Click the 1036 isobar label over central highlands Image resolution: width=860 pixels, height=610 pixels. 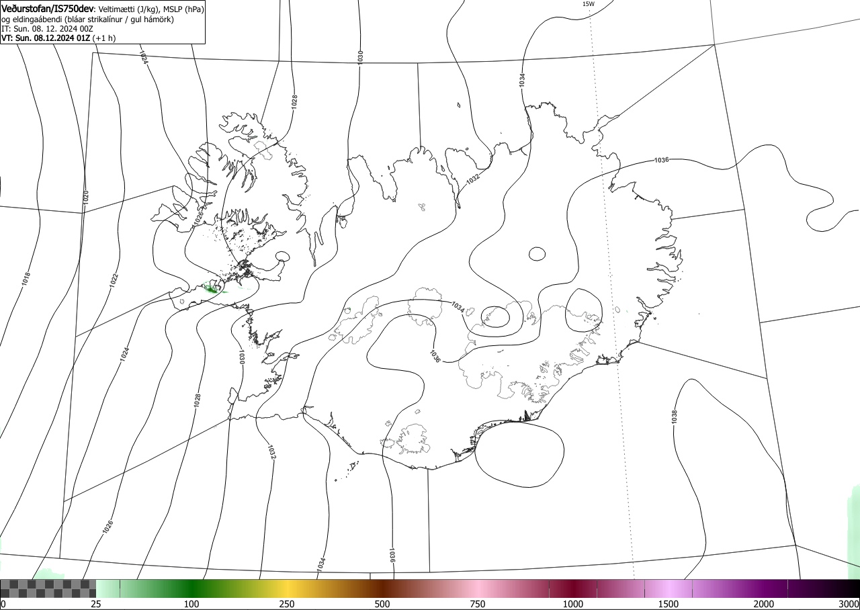pyautogui.click(x=435, y=356)
